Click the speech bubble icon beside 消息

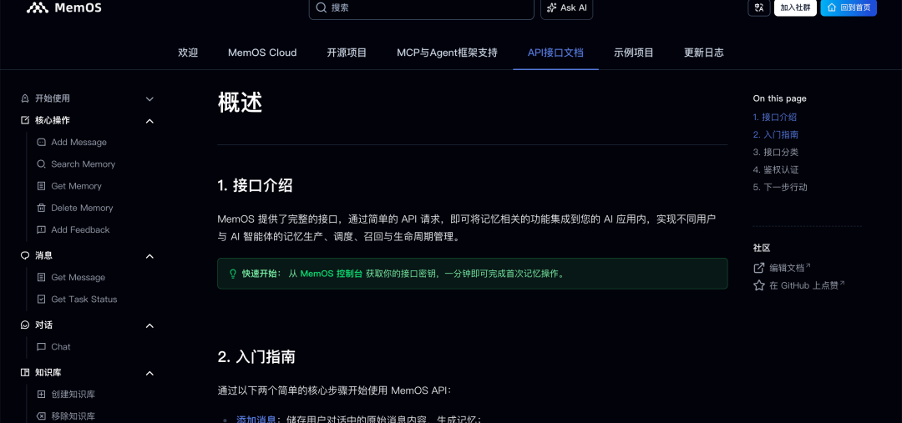25,255
